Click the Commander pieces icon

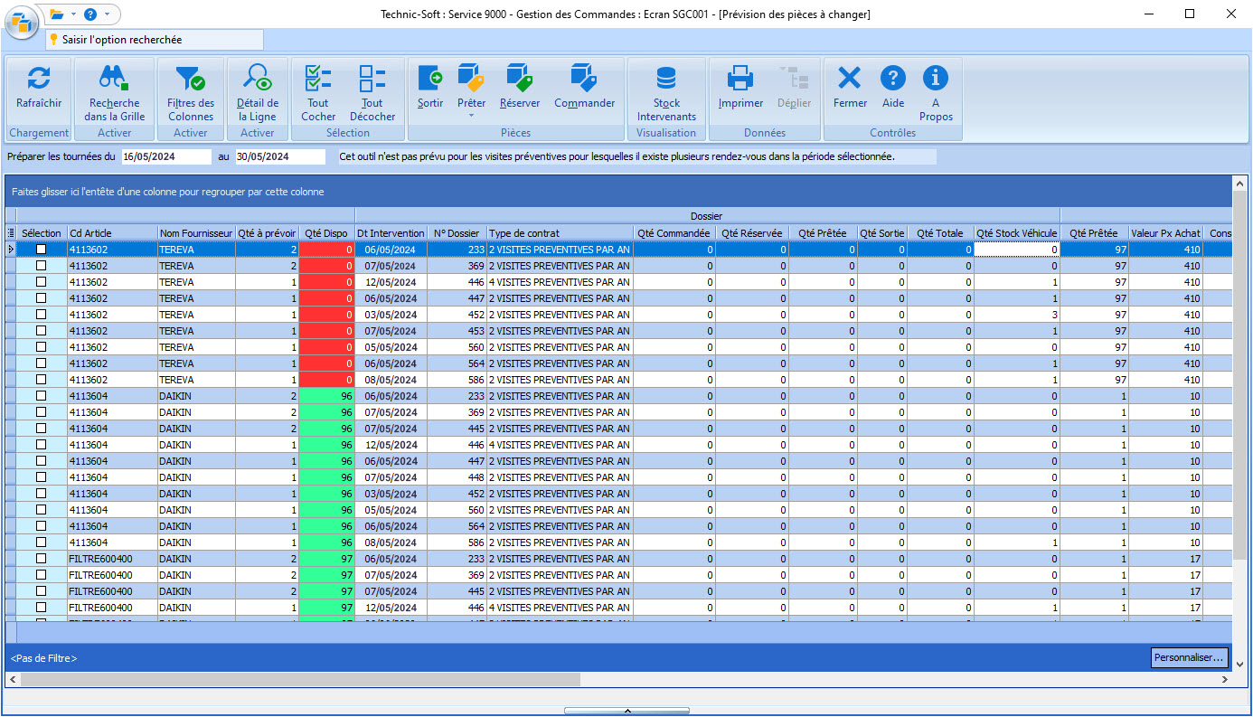(x=584, y=80)
